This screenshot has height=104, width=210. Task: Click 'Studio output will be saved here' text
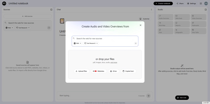(x=182, y=69)
